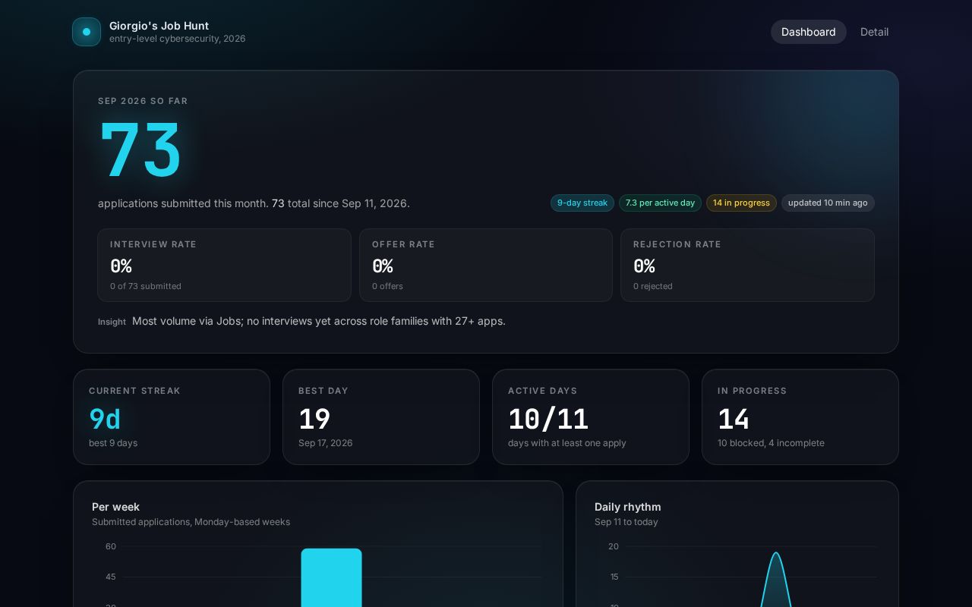Click the Per week chart heading
Image resolution: width=972 pixels, height=607 pixels.
point(115,507)
